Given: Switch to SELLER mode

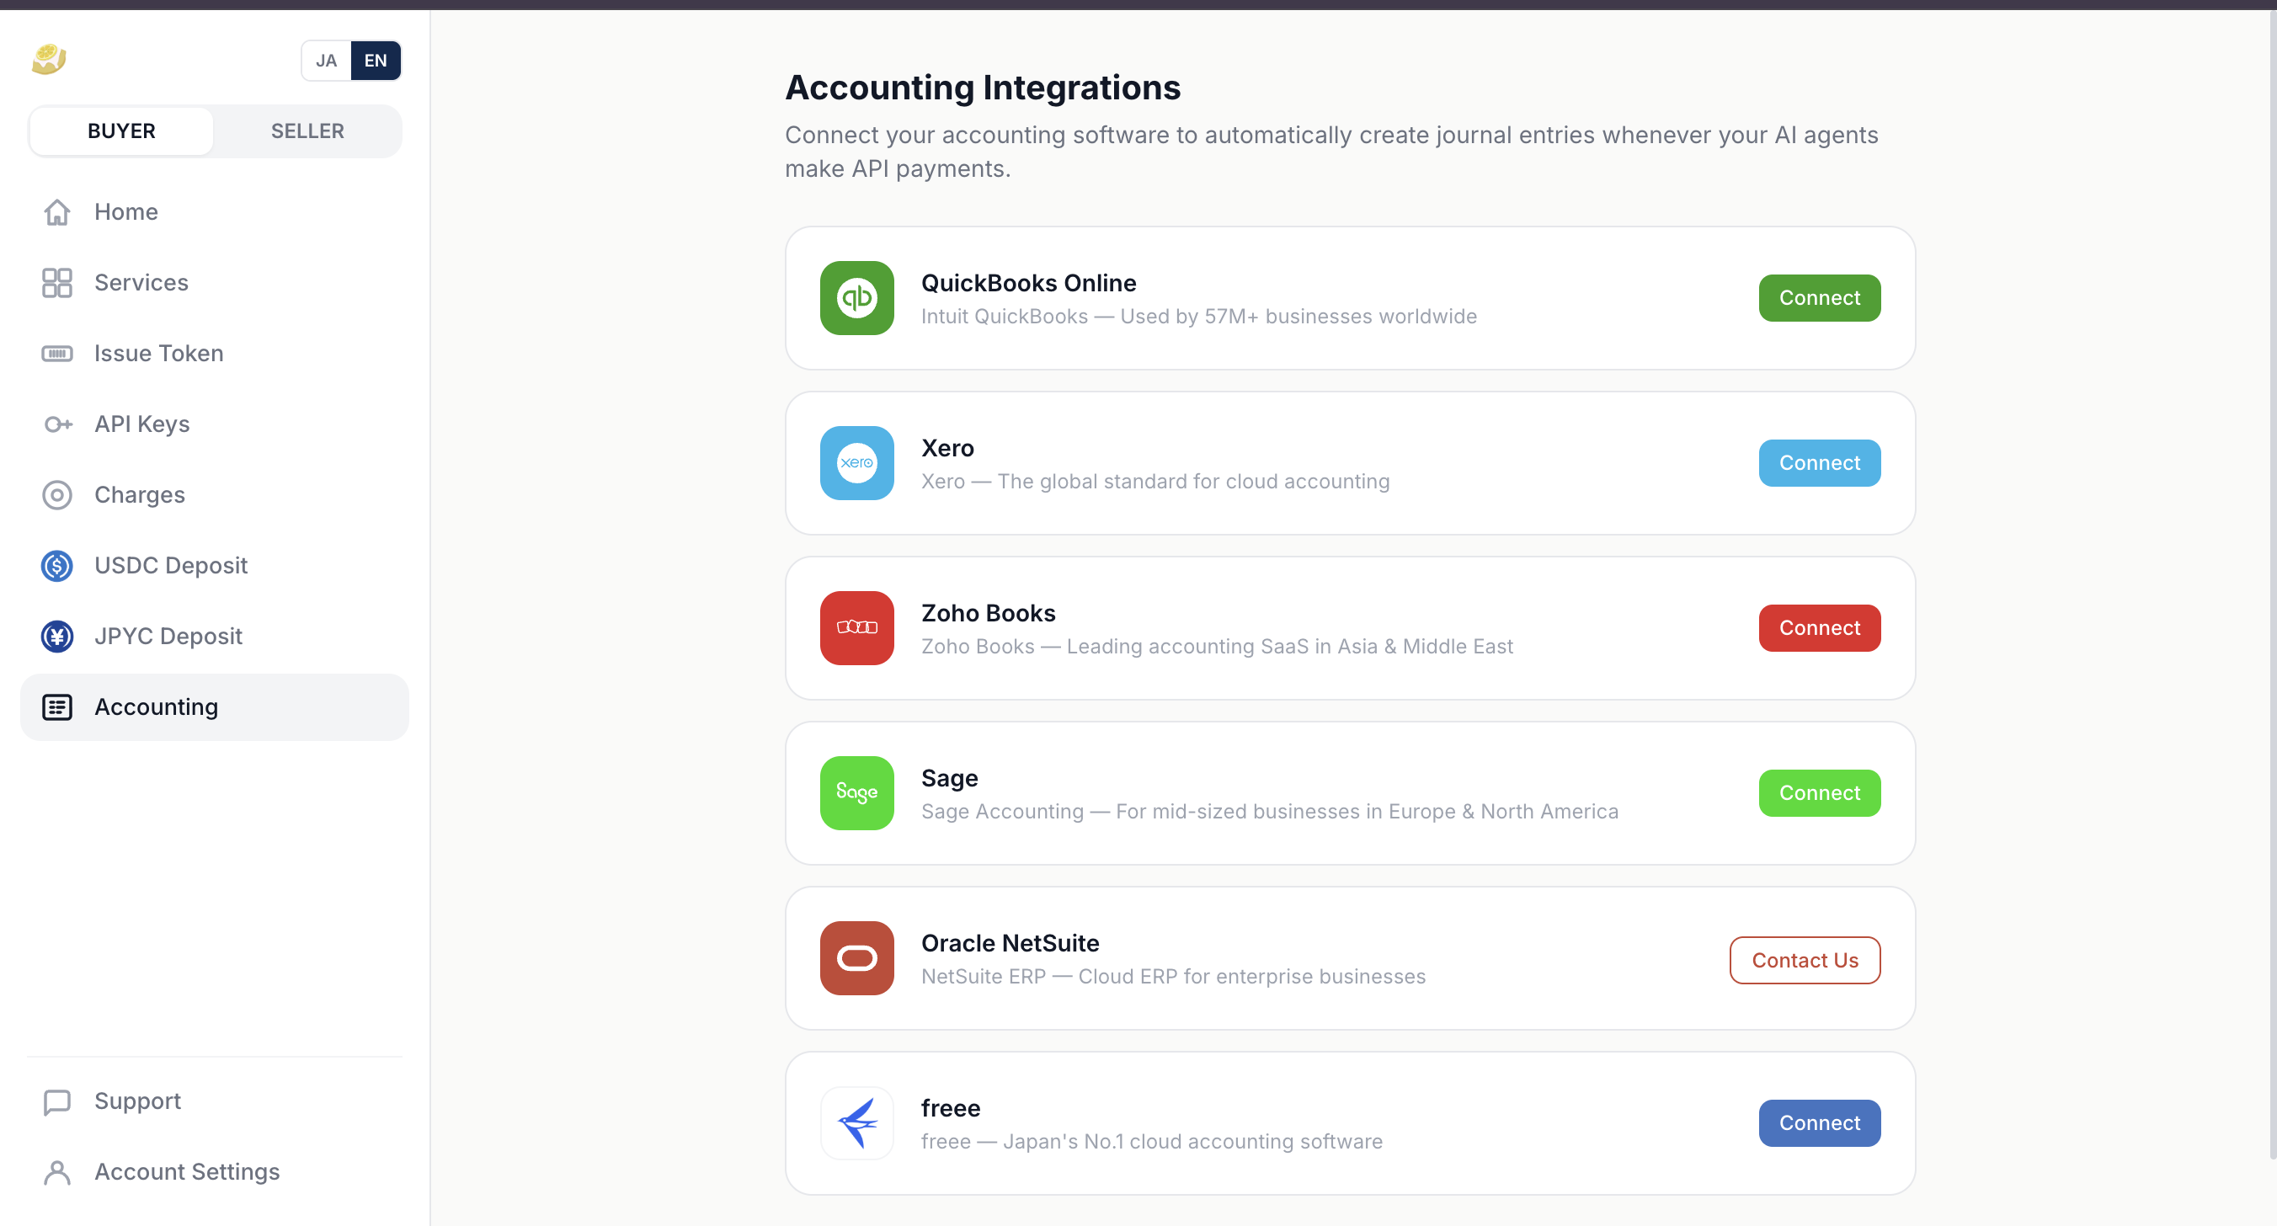Looking at the screenshot, I should click(x=307, y=131).
